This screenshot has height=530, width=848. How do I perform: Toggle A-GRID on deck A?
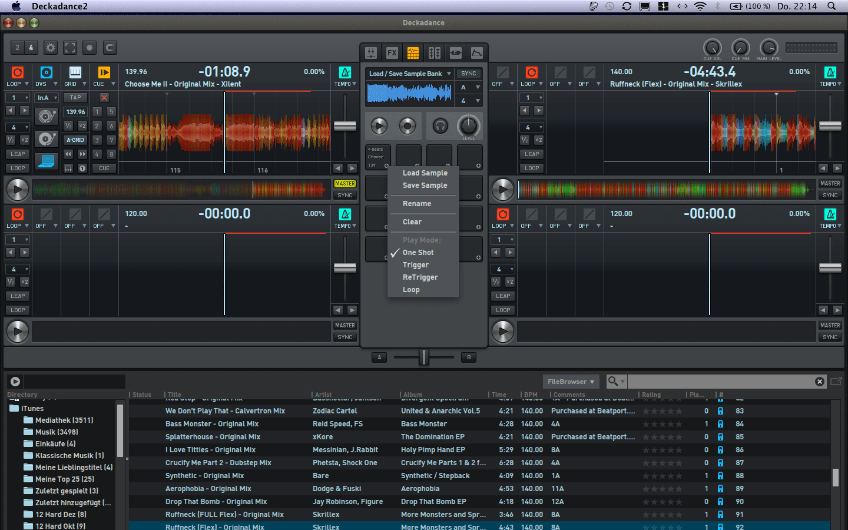tap(75, 140)
